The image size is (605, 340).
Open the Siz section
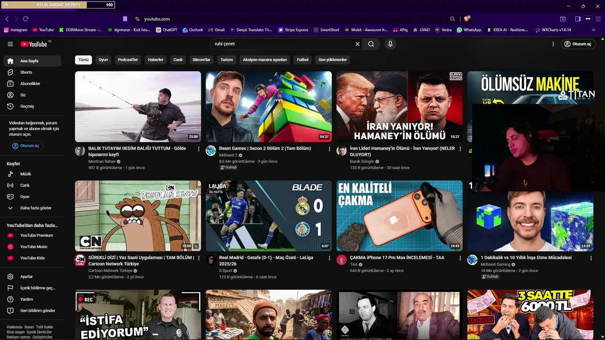pyautogui.click(x=32, y=95)
